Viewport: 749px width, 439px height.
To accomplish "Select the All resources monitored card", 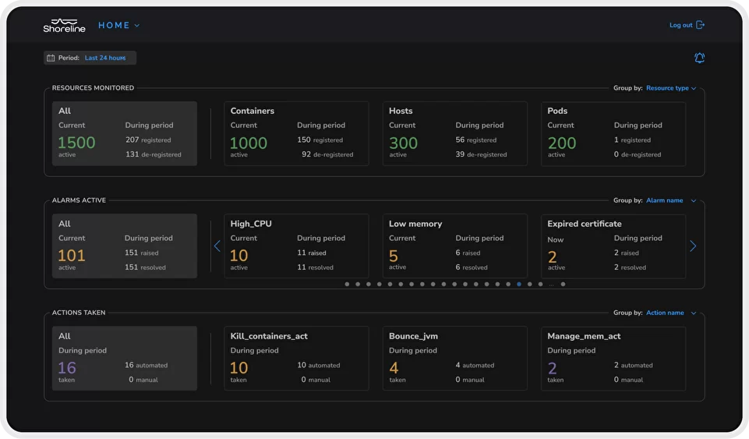I will tap(125, 133).
